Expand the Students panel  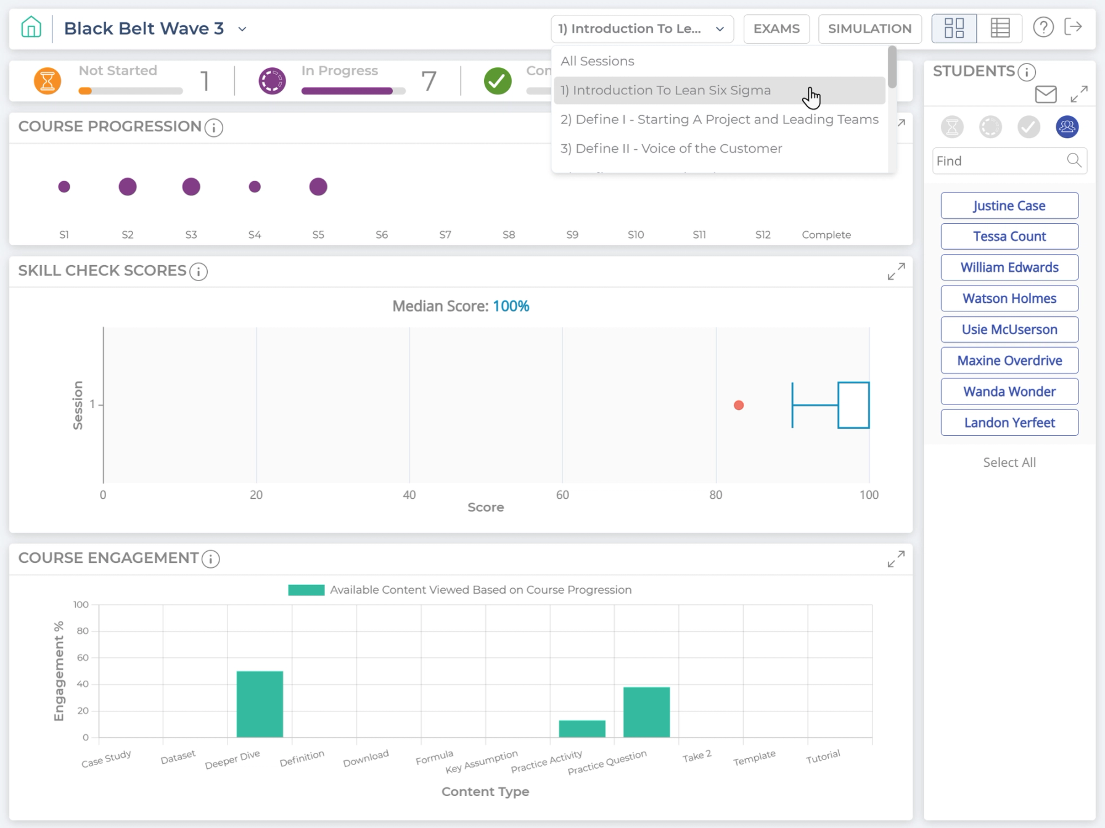point(1079,94)
